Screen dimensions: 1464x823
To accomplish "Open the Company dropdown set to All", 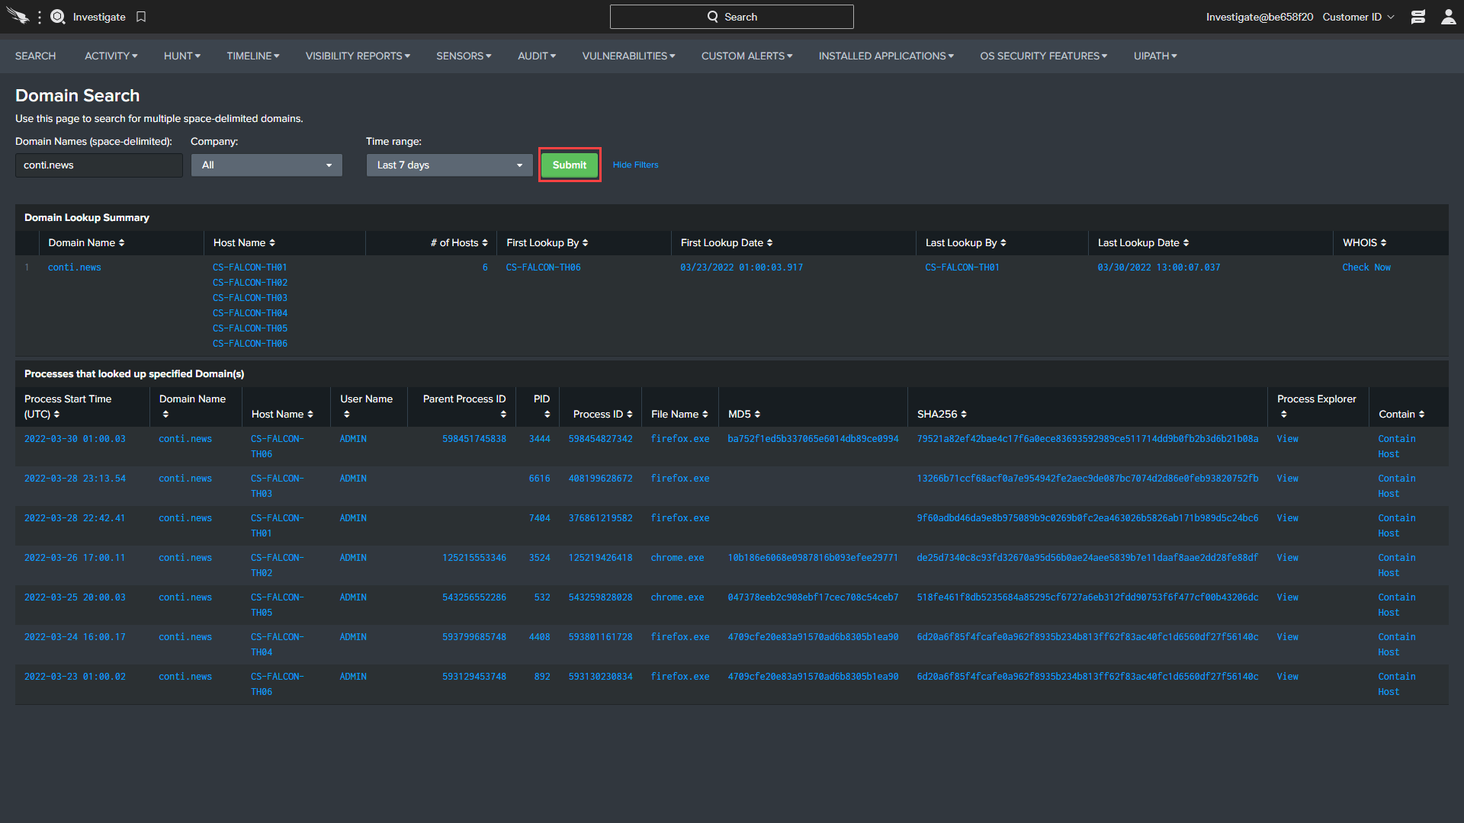I will tap(266, 165).
